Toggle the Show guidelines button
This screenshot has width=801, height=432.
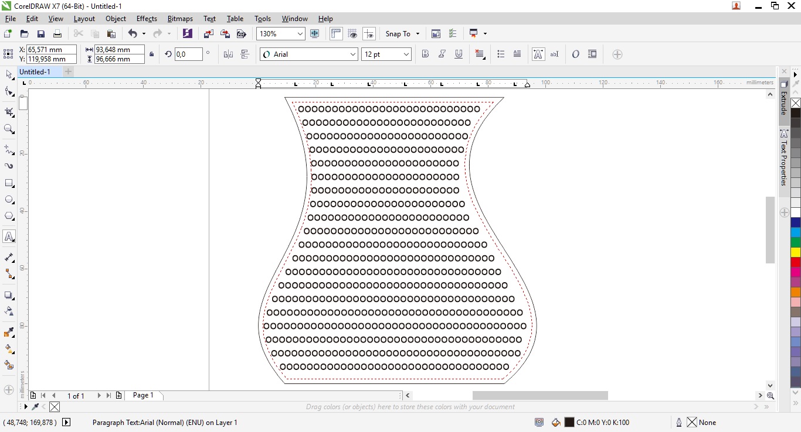(369, 34)
